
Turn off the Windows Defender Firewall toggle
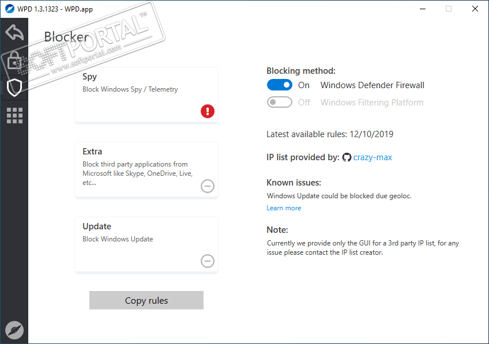[x=280, y=85]
